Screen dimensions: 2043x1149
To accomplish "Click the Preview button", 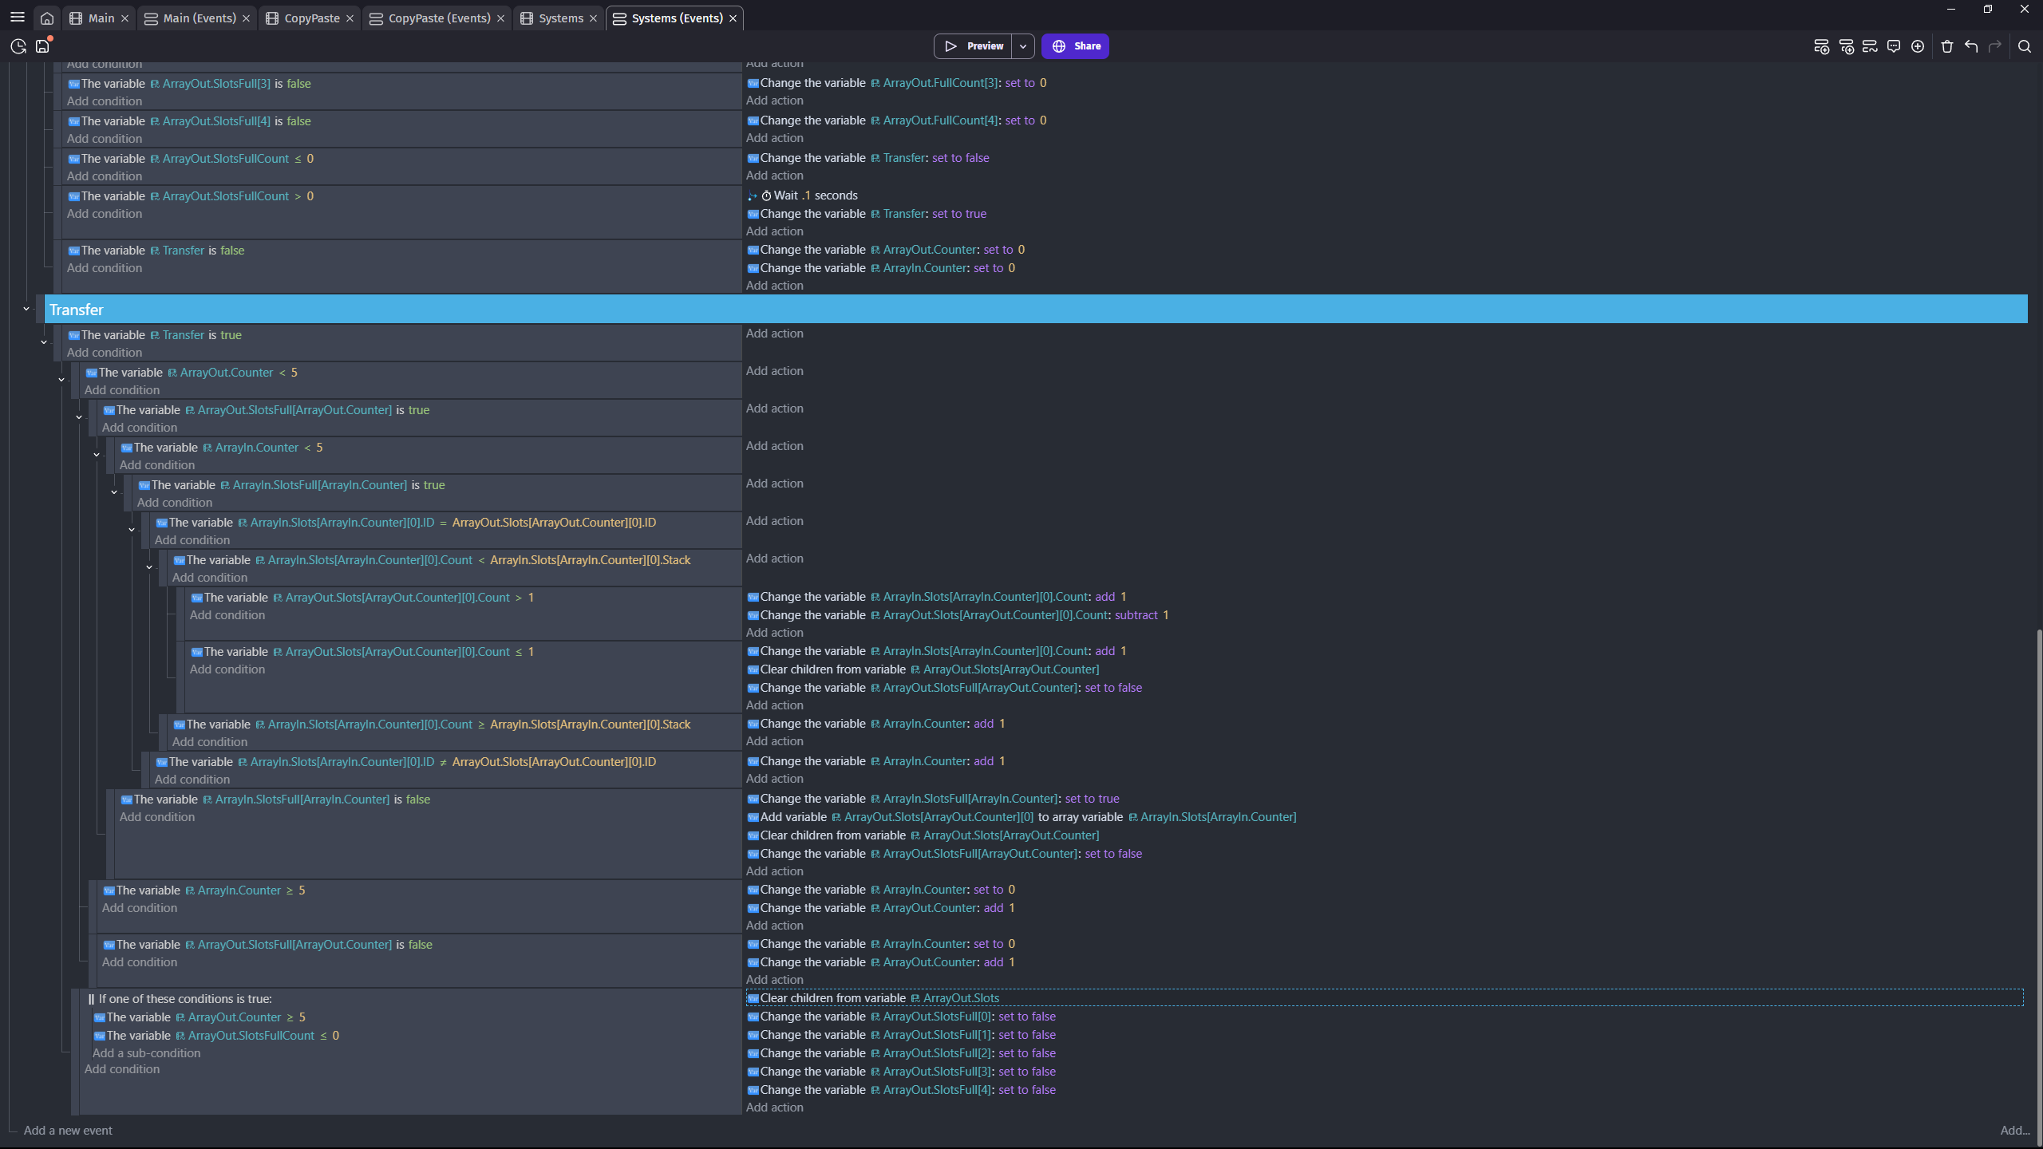I will pyautogui.click(x=974, y=46).
